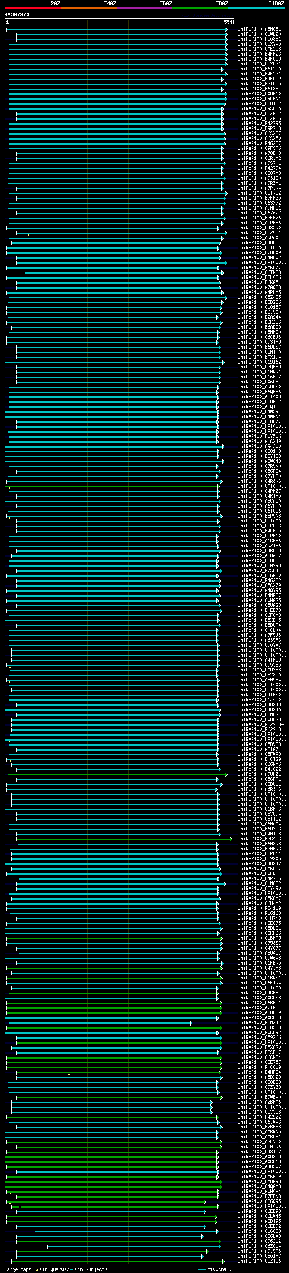Choose the UniRef100_Q962U2 entry
This screenshot has height=1273, width=289.
coord(259,1241)
